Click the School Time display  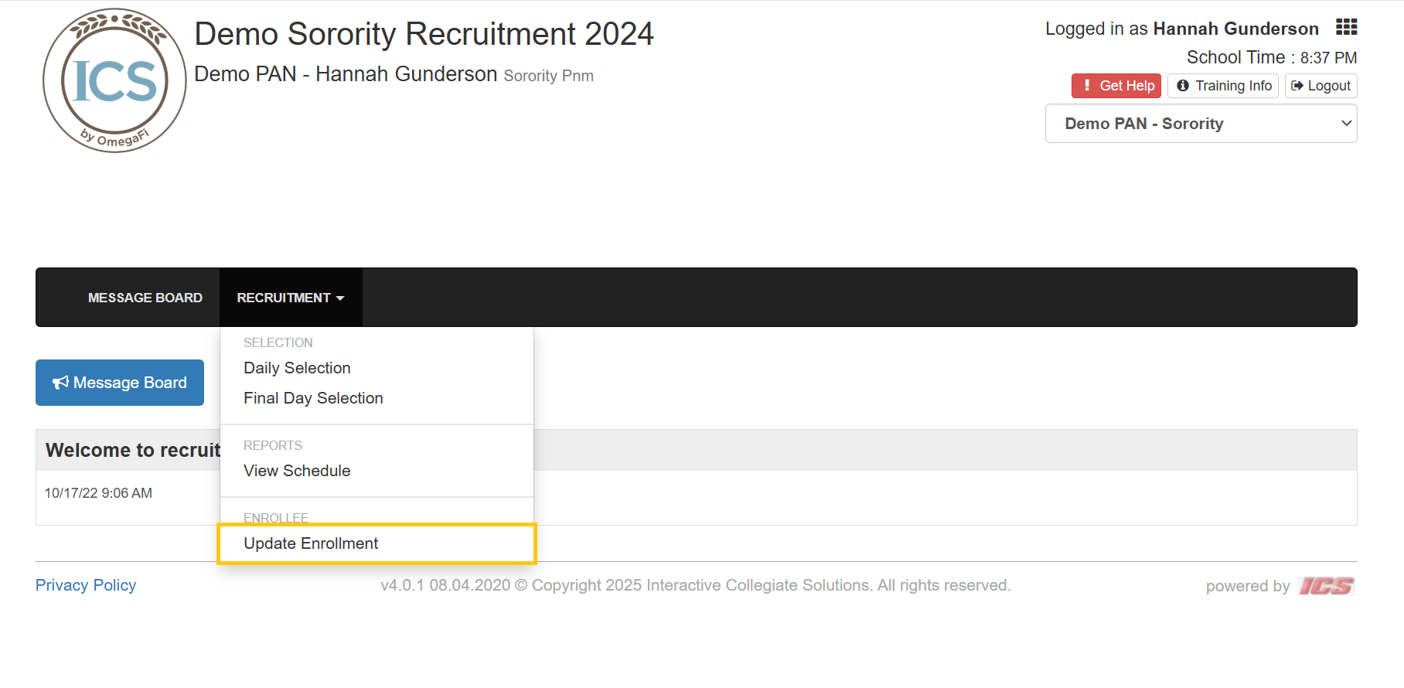[x=1271, y=58]
